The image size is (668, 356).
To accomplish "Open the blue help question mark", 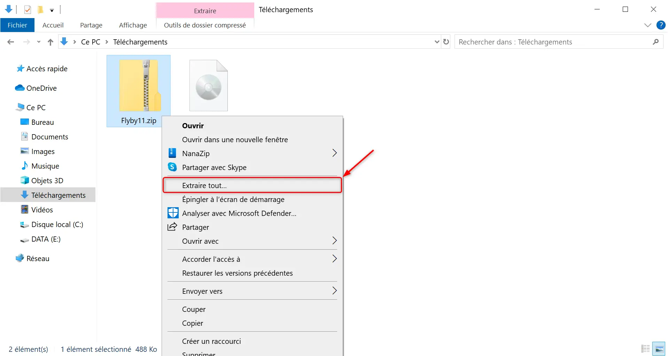I will coord(661,25).
